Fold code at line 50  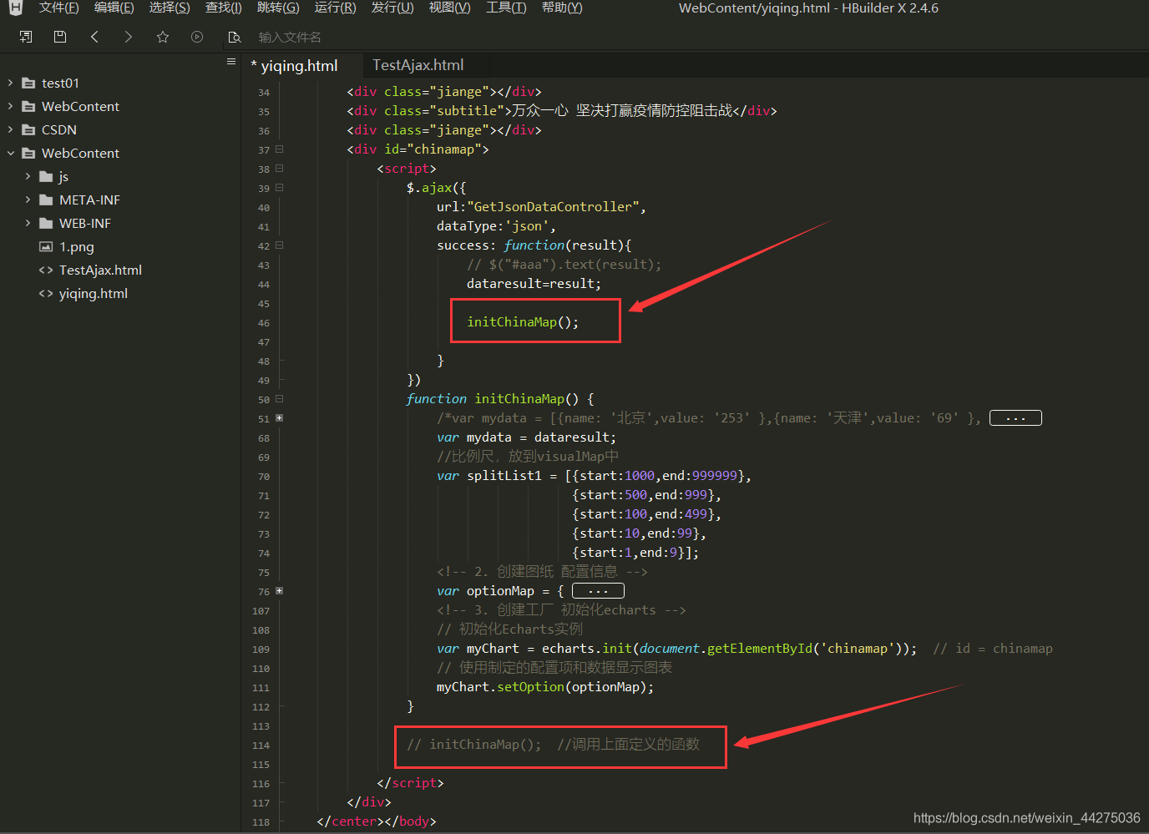coord(279,399)
